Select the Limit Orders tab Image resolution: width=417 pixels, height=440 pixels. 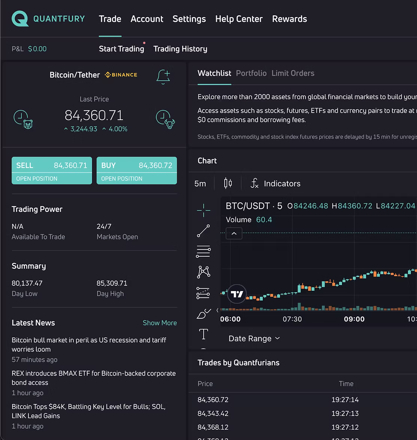tap(293, 73)
